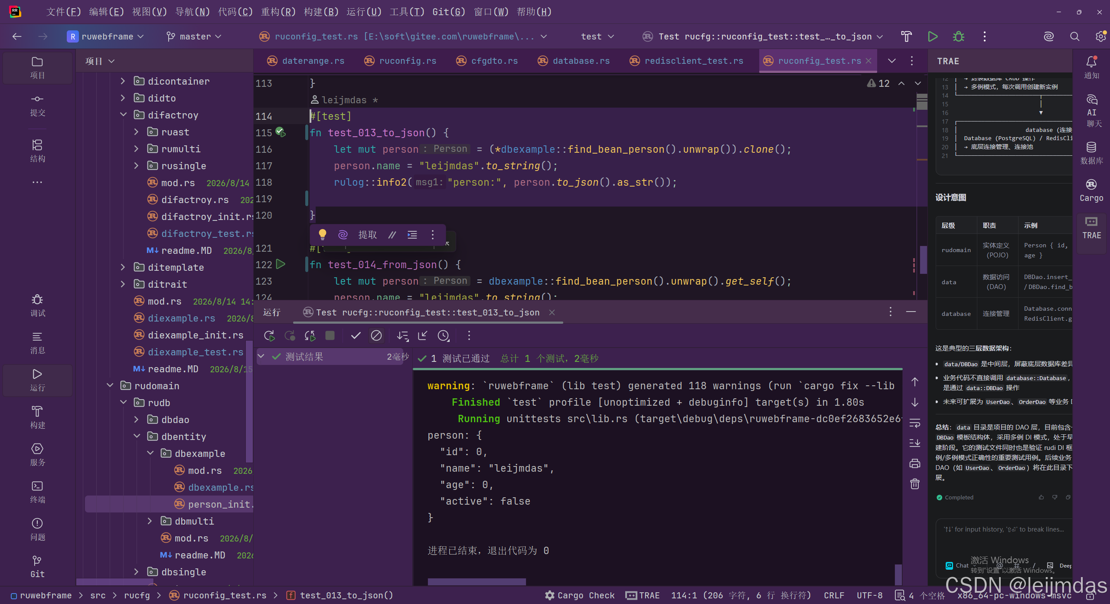Open the IDE settings gear
The height and width of the screenshot is (604, 1110).
pyautogui.click(x=1101, y=36)
